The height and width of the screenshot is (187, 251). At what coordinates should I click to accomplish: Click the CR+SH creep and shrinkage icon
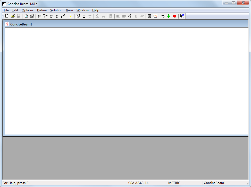(x=130, y=16)
